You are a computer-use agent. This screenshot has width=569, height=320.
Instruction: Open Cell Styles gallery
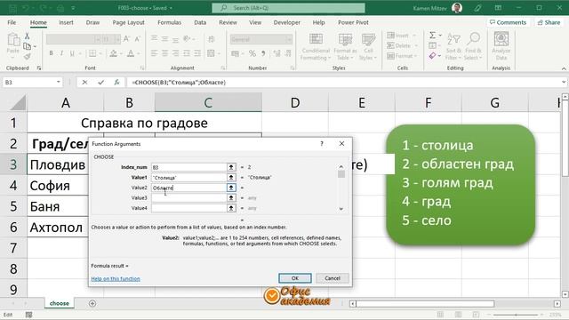pos(368,47)
